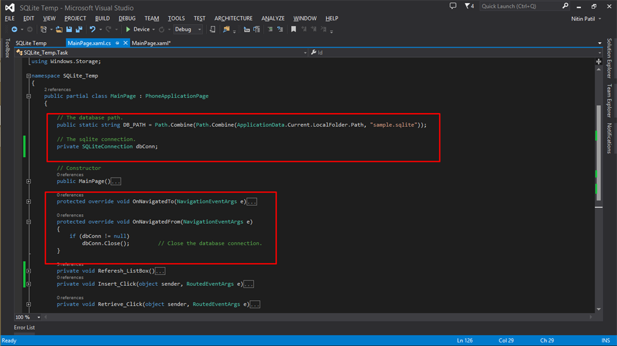Image resolution: width=617 pixels, height=346 pixels.
Task: Click the Undo arrow icon
Action: 92,29
